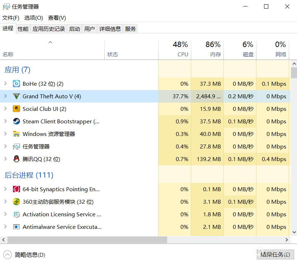297x264 pixels.
Task: Sort by the 名称 column header
Action: [x=52, y=50]
